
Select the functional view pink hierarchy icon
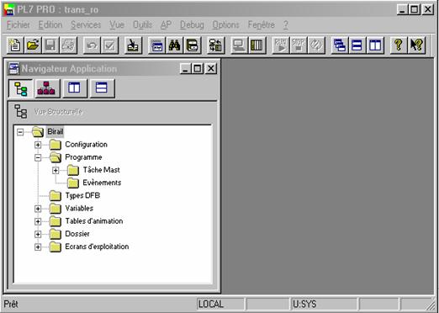(x=46, y=88)
